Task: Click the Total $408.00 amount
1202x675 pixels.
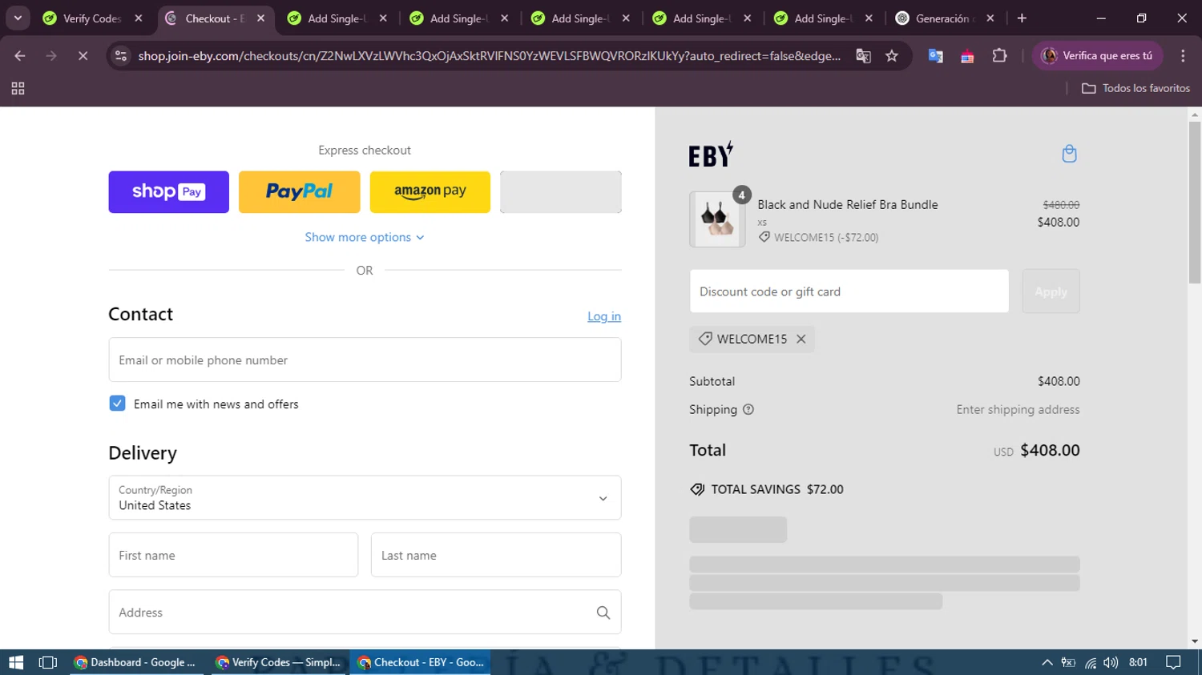Action: click(x=1050, y=450)
